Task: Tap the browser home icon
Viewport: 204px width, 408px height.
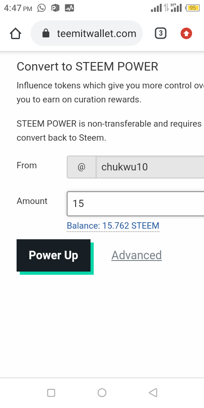Action: (15, 34)
